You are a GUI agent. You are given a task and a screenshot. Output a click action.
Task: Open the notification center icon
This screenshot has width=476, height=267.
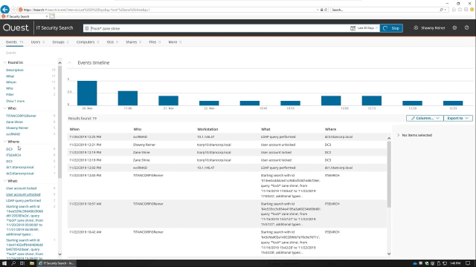coord(468,263)
